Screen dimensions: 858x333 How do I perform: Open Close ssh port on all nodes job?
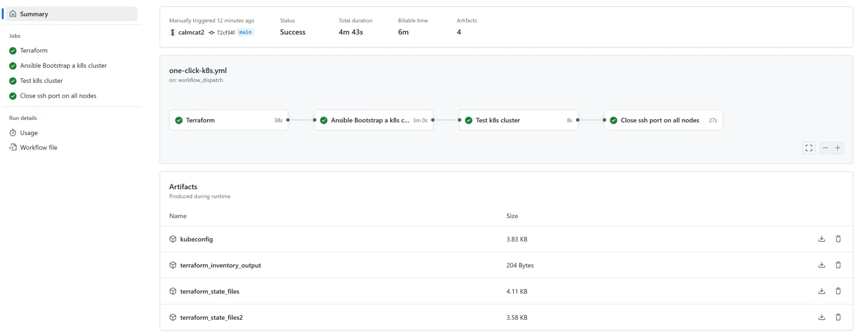pos(58,96)
